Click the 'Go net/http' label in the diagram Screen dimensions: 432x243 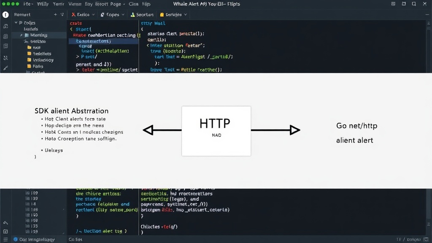(x=357, y=126)
